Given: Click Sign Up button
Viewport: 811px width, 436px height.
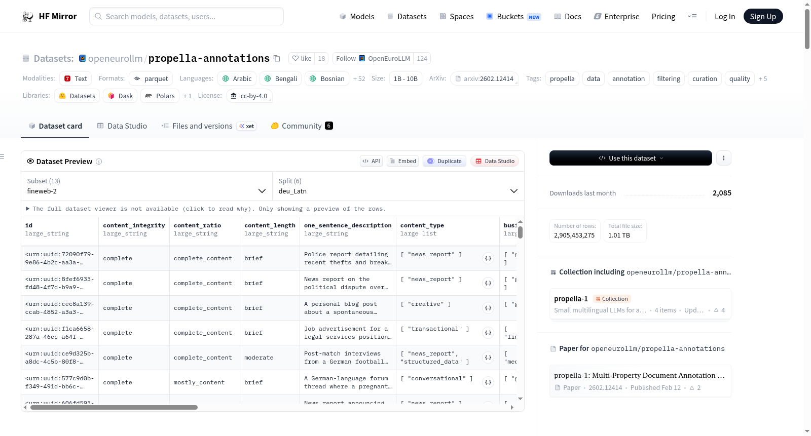Looking at the screenshot, I should point(763,17).
